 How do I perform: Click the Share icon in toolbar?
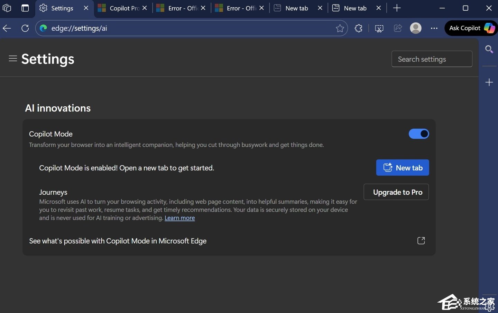click(398, 28)
